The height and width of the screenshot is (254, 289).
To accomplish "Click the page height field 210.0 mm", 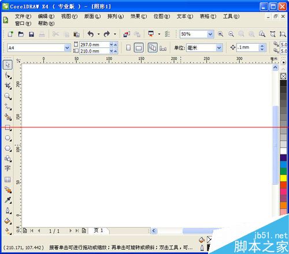I will [x=94, y=51].
